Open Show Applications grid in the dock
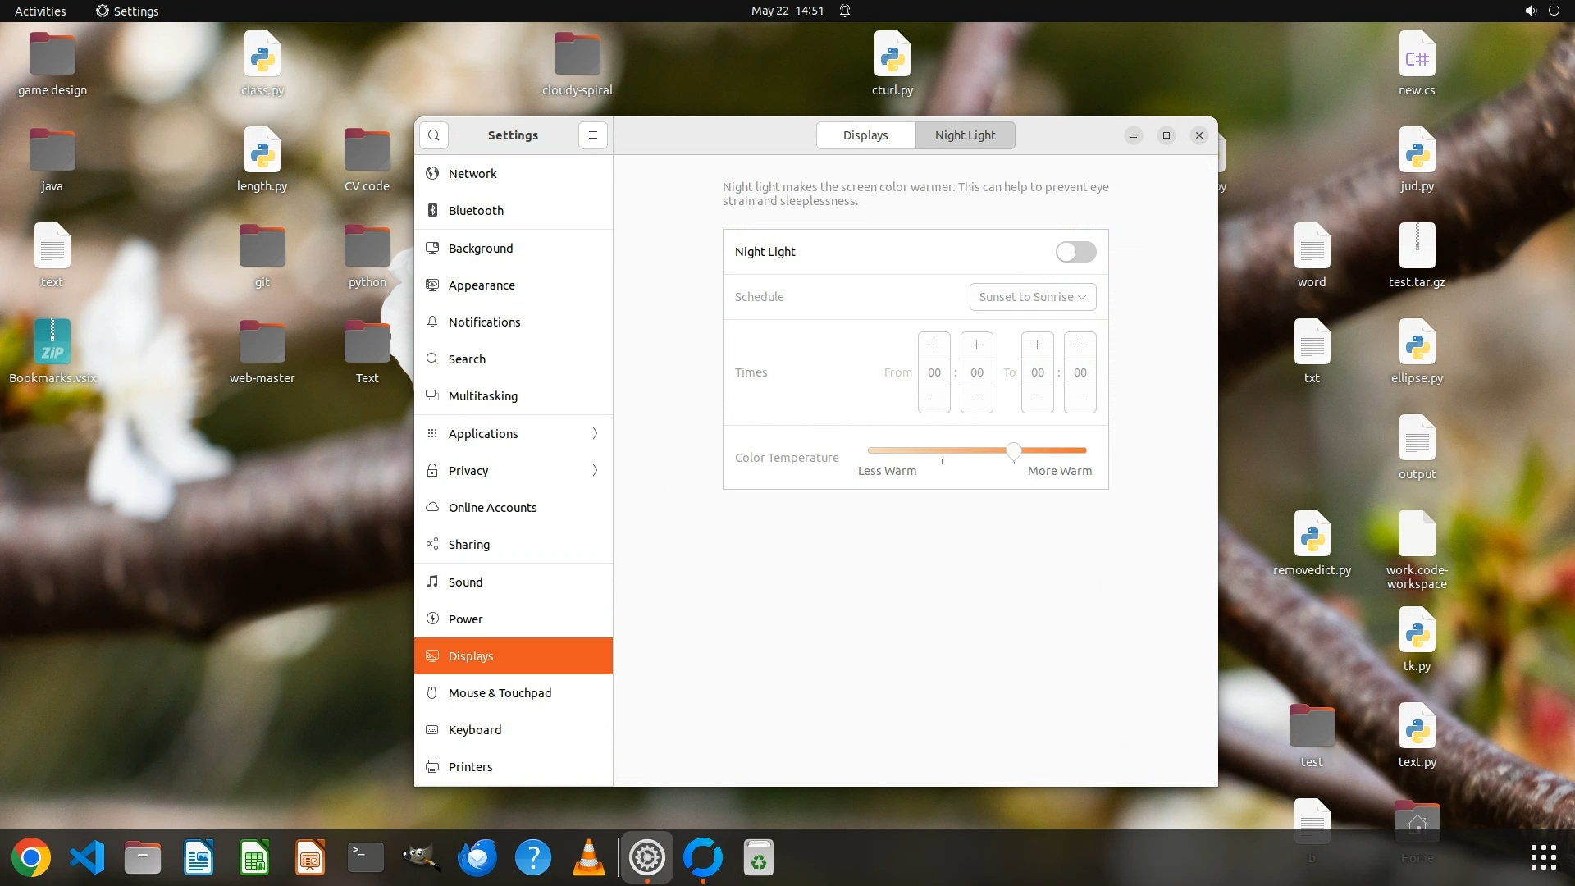Screen dimensions: 1575x886 click(1543, 857)
